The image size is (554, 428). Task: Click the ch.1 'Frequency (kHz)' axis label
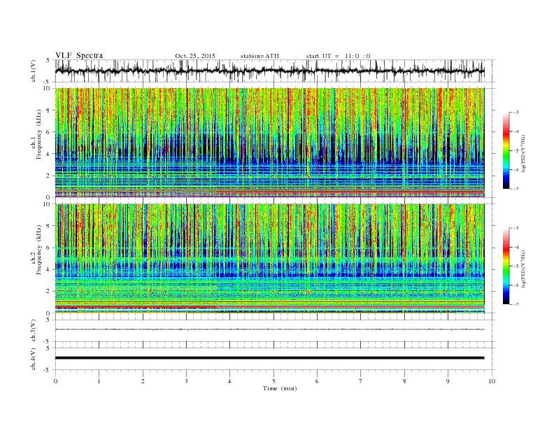[x=39, y=134]
